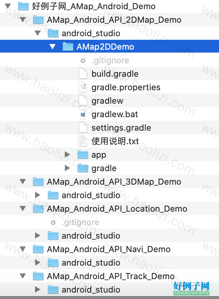Select the 好例子网_AMap_Android_Demo folder name
Image resolution: width=219 pixels, height=299 pixels.
[x=94, y=6]
